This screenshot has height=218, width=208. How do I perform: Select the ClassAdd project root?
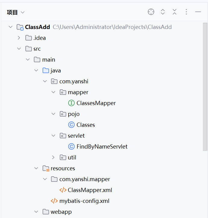click(37, 27)
